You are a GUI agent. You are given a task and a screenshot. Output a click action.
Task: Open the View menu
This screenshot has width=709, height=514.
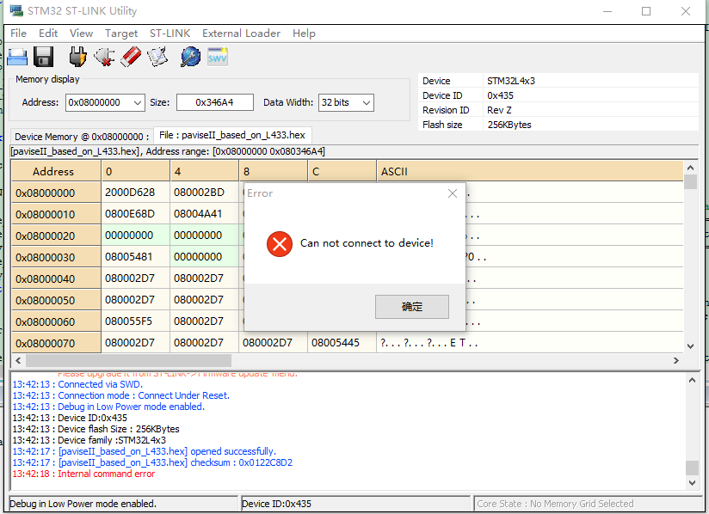point(82,34)
